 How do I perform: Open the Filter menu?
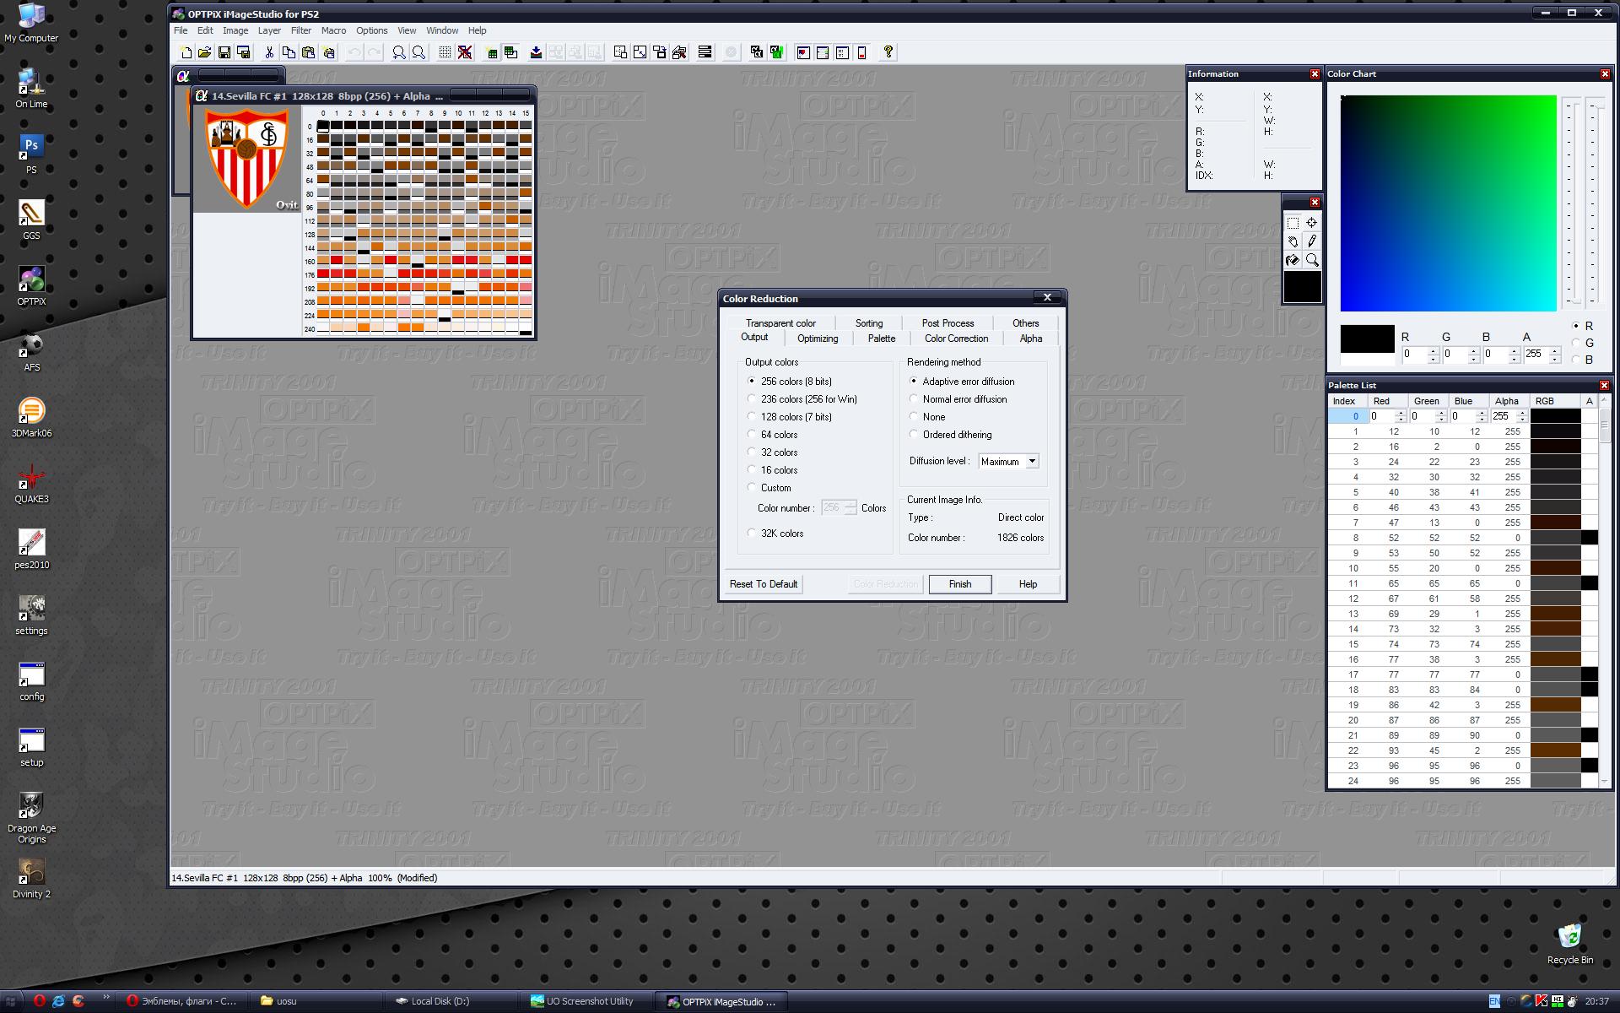coord(300,30)
